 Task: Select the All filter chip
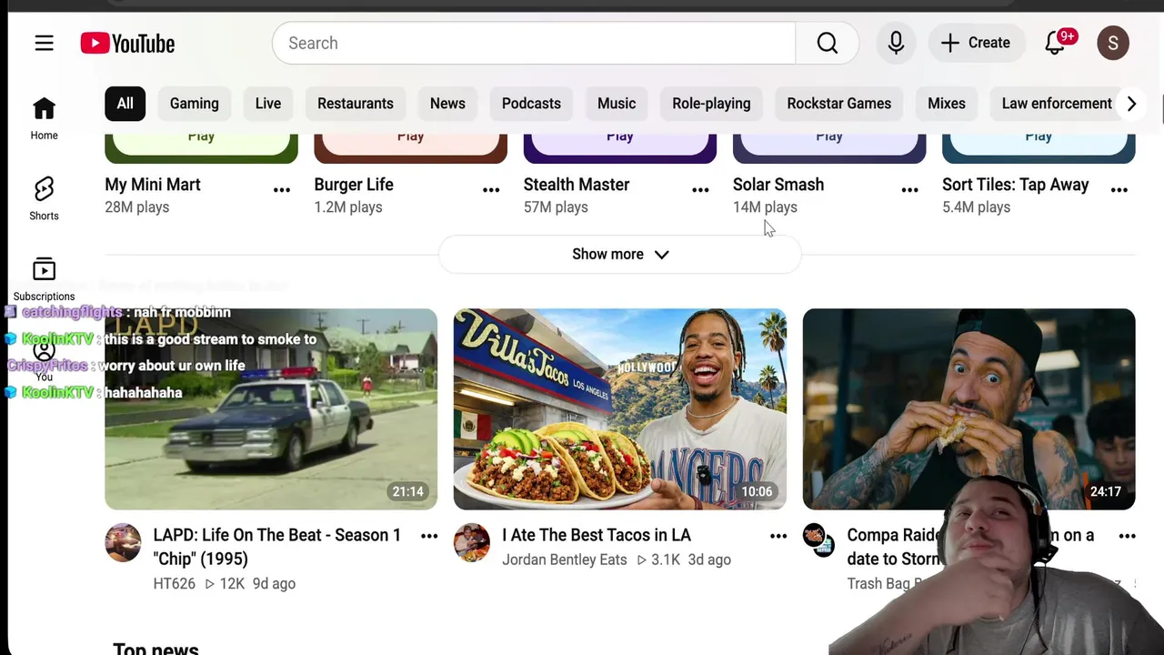click(x=125, y=104)
